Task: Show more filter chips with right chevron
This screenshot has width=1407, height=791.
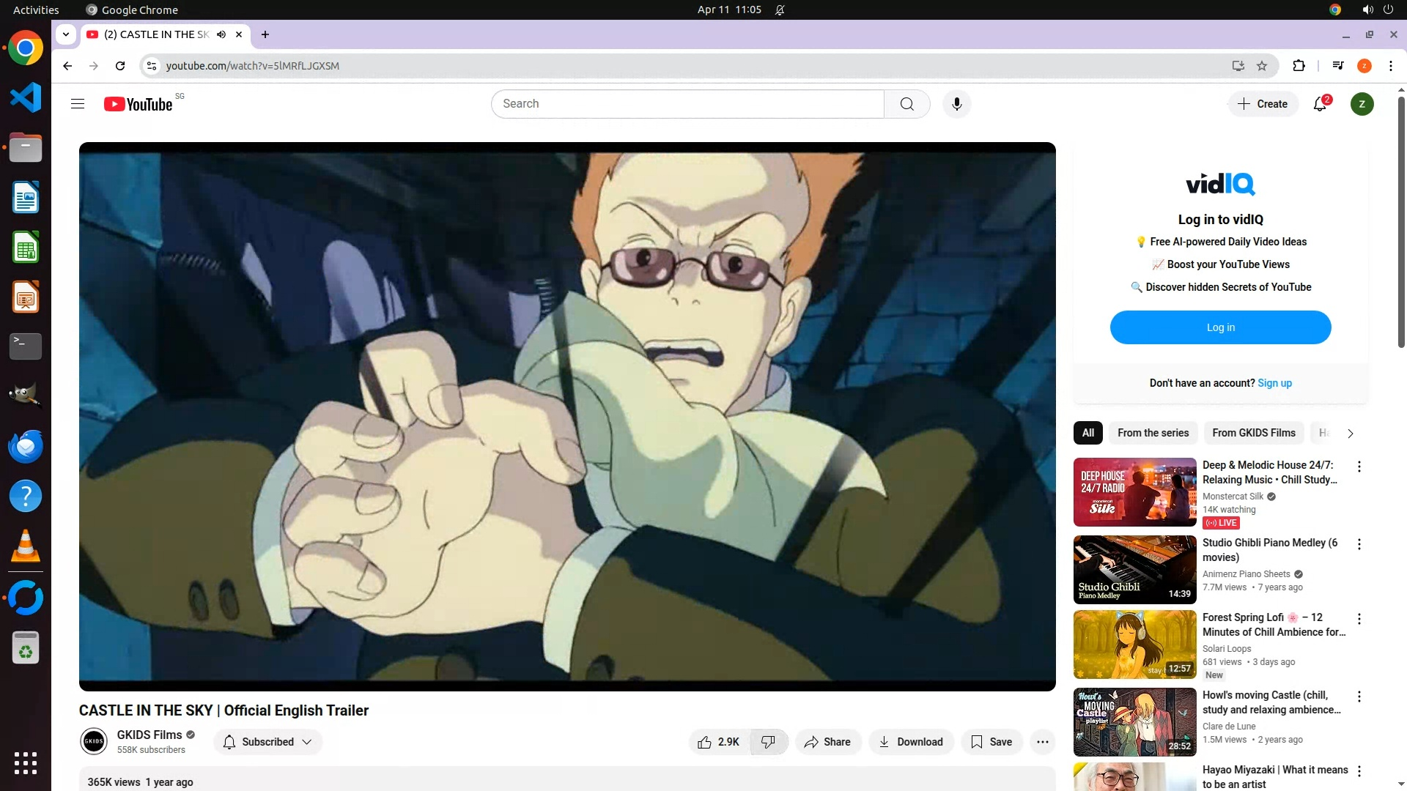Action: [x=1350, y=434]
